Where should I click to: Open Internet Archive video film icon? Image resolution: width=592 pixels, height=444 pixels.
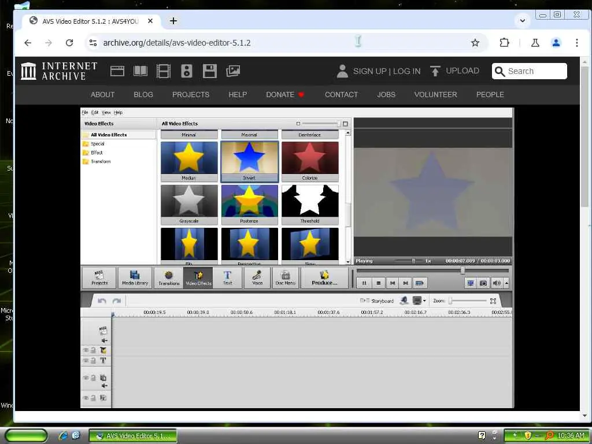pyautogui.click(x=164, y=71)
